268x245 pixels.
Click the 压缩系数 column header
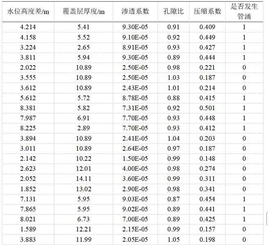tap(207, 11)
